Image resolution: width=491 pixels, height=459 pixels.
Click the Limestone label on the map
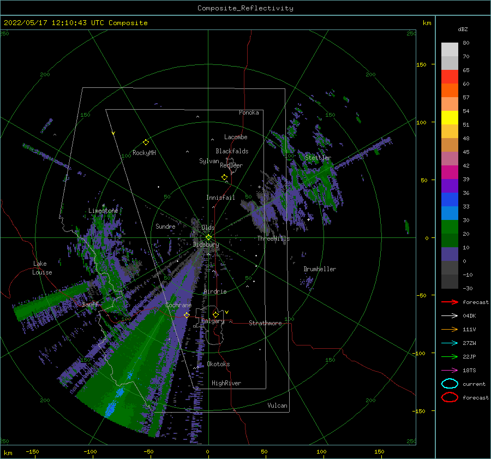tap(103, 211)
